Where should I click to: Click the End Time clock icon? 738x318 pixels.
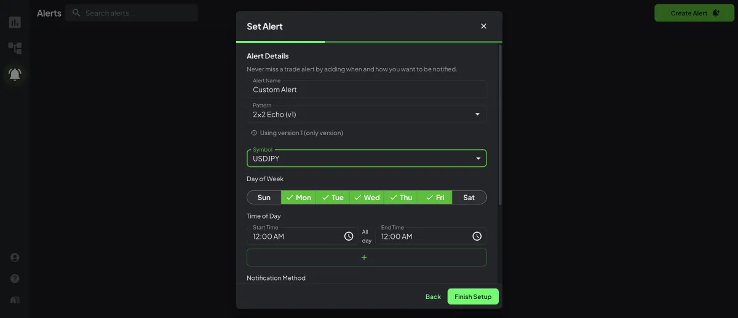point(477,236)
